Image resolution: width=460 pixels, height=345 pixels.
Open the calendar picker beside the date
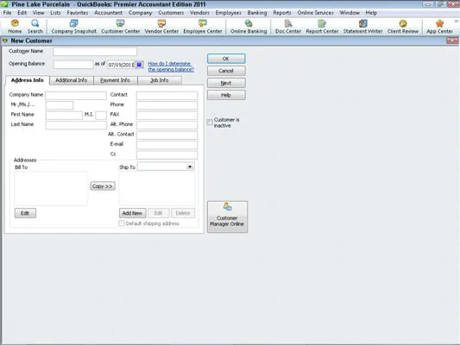point(140,65)
